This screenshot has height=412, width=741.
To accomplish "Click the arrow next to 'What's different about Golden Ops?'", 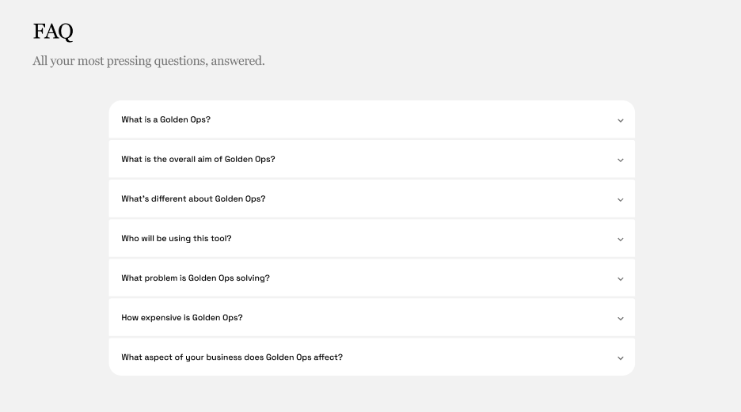I will [x=620, y=200].
